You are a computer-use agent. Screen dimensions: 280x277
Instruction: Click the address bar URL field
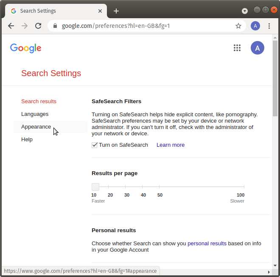(x=146, y=26)
